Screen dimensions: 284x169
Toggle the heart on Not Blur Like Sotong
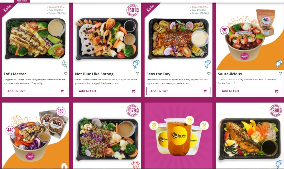[x=137, y=73]
